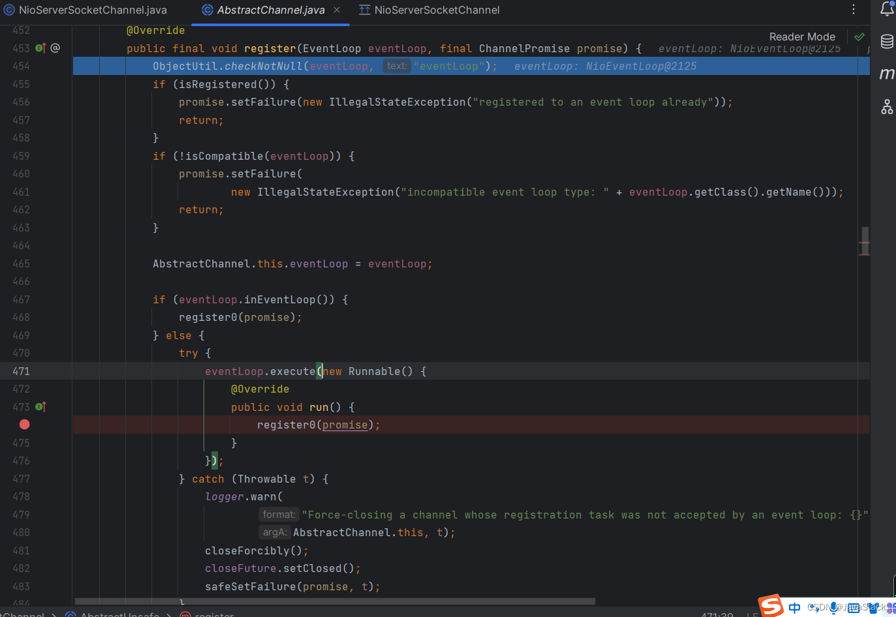Click the horizontal editor scrollbar

click(x=335, y=601)
